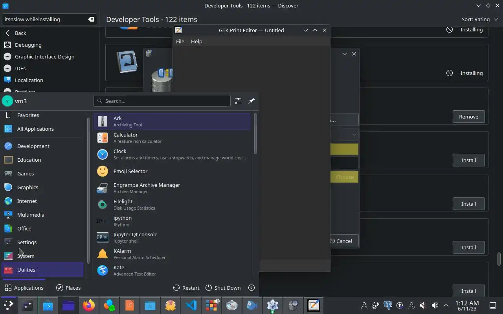This screenshot has width=503, height=314.
Task: Start ipython from the Utilities list
Action: click(172, 221)
